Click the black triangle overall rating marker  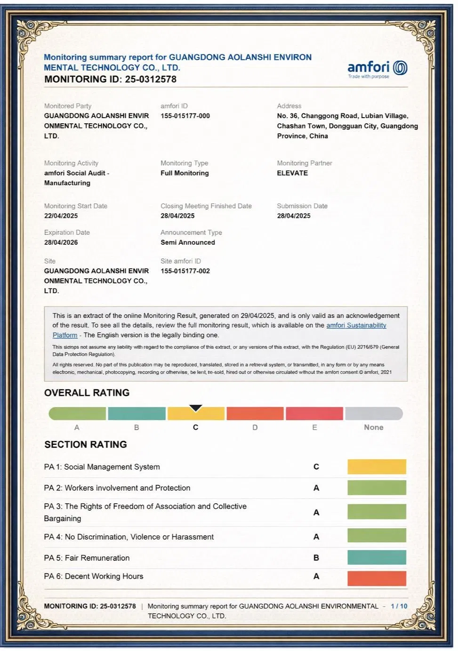point(195,408)
